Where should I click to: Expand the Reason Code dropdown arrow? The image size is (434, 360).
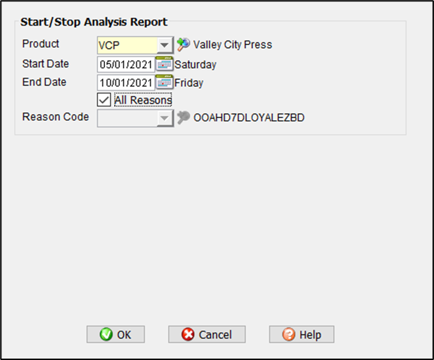tap(164, 118)
